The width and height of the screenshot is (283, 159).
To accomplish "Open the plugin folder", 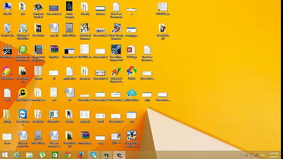I will (7, 116).
